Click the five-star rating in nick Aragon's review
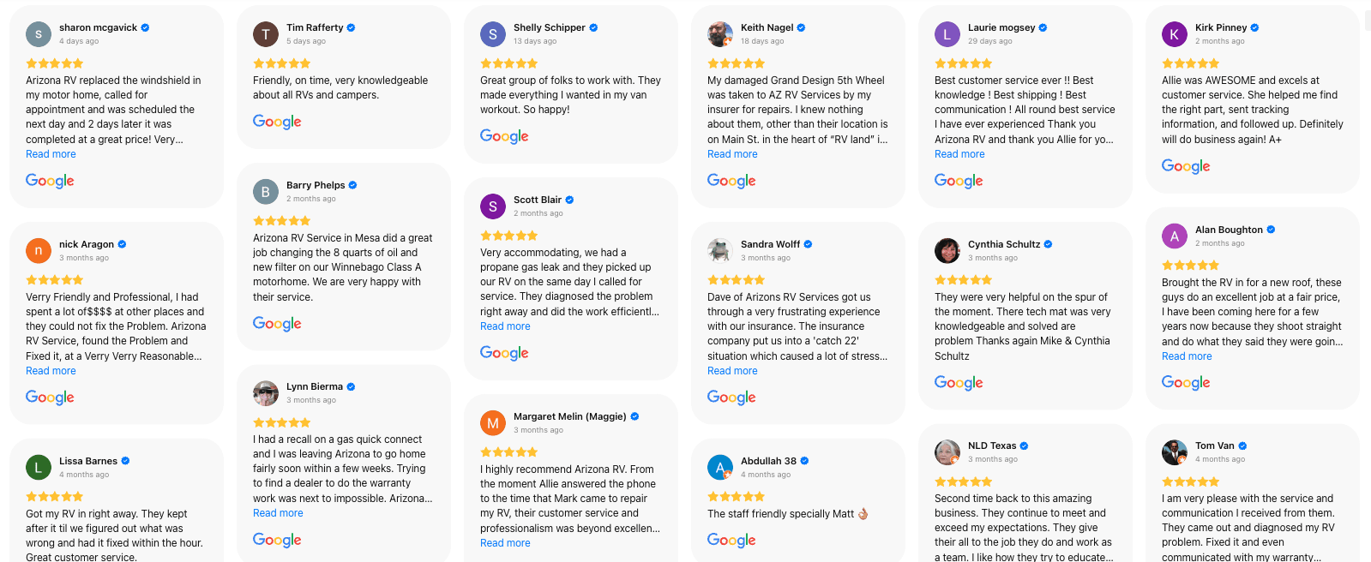Screen dimensions: 1371x562 point(55,280)
